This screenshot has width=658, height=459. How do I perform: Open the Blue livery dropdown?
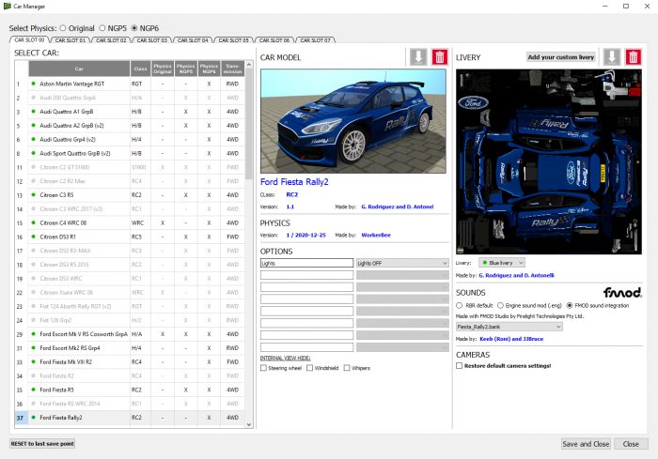(x=502, y=263)
